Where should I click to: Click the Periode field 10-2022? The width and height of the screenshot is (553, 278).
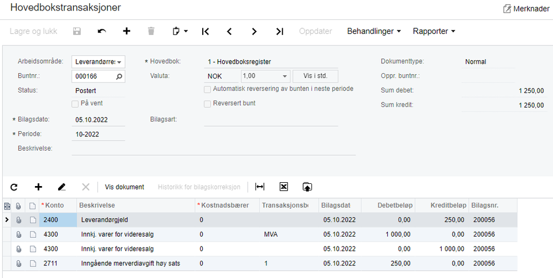click(99, 134)
